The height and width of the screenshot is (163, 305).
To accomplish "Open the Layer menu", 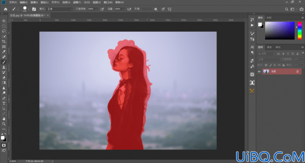I will [45, 2].
